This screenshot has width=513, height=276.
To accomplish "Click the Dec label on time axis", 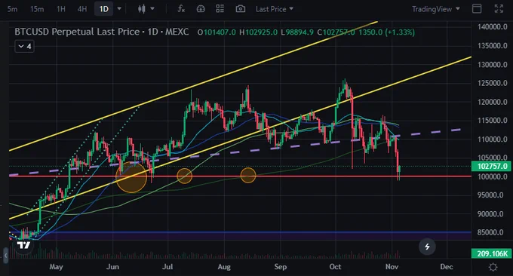I will pyautogui.click(x=447, y=267).
